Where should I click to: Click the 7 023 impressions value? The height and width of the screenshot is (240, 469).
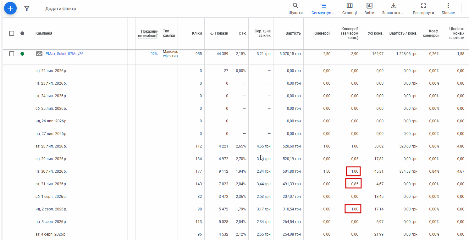pos(223,184)
